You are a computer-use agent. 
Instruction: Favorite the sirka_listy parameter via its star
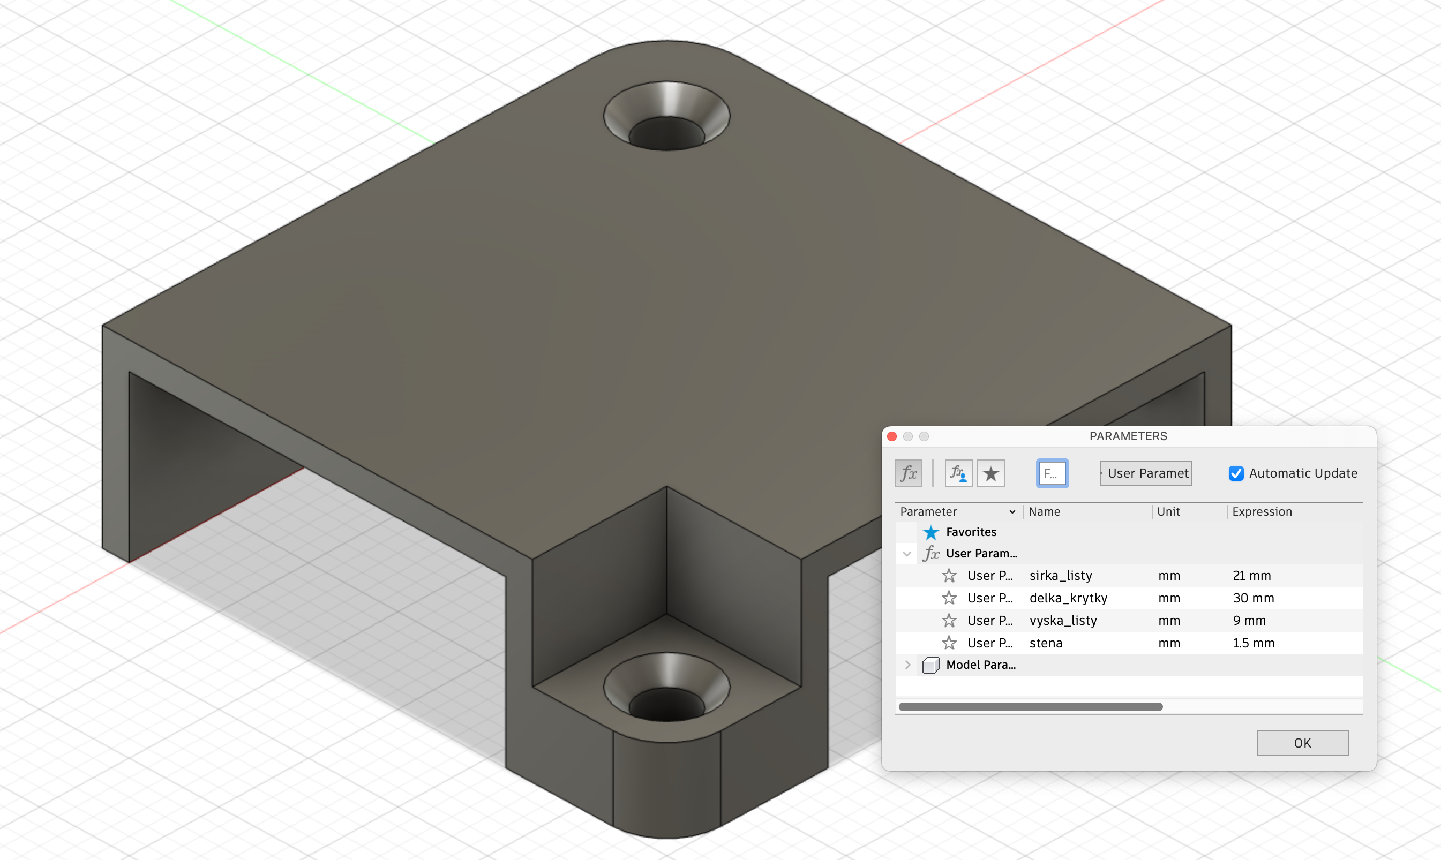(x=949, y=575)
